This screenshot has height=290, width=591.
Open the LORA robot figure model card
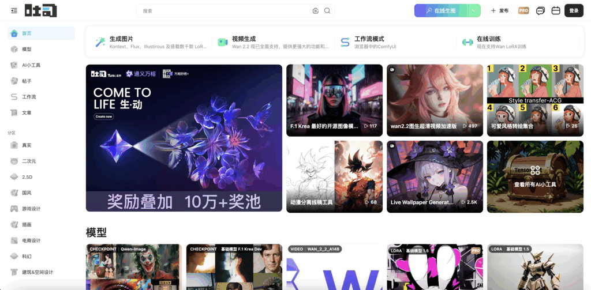535,266
